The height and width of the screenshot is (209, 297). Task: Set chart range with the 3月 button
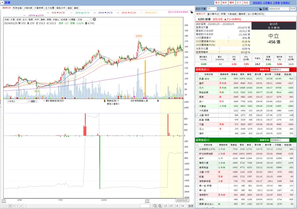[x=165, y=206]
